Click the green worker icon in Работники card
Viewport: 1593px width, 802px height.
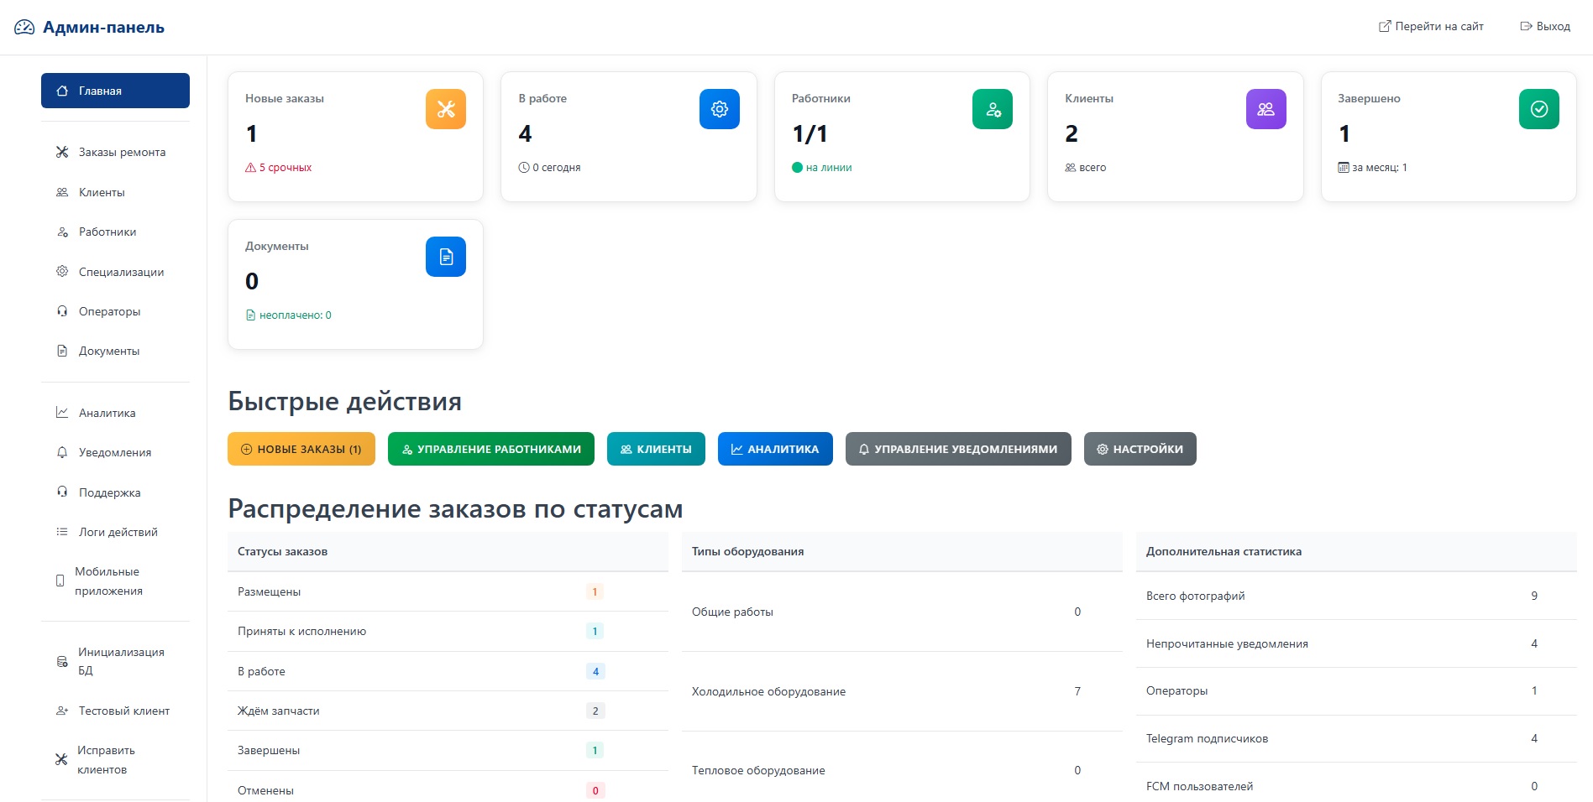pos(993,109)
